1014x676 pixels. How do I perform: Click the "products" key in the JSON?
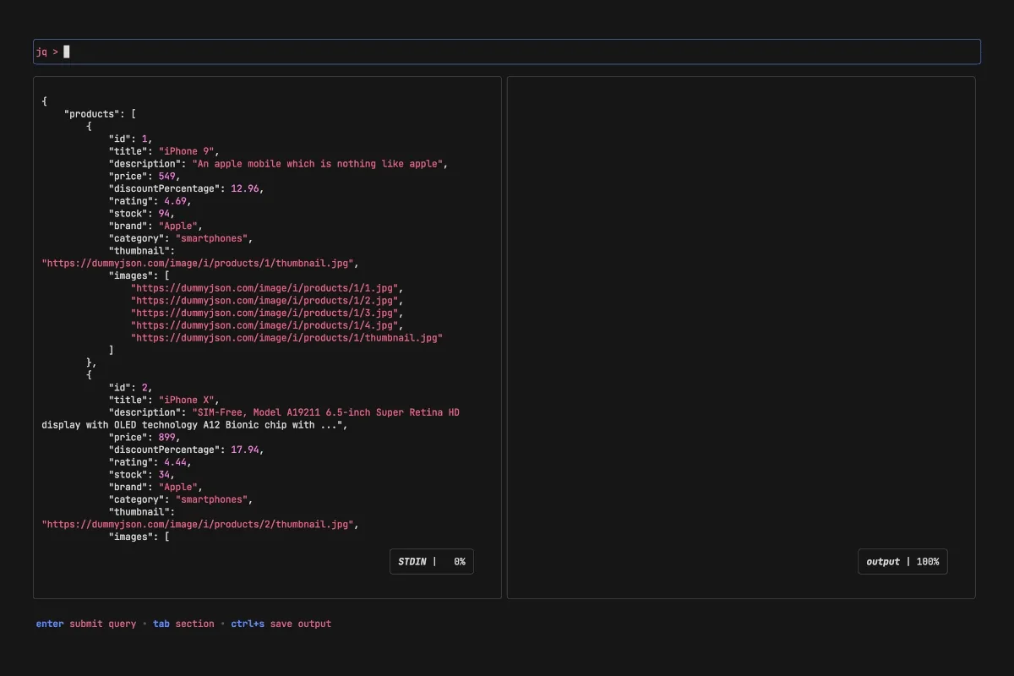pos(94,114)
